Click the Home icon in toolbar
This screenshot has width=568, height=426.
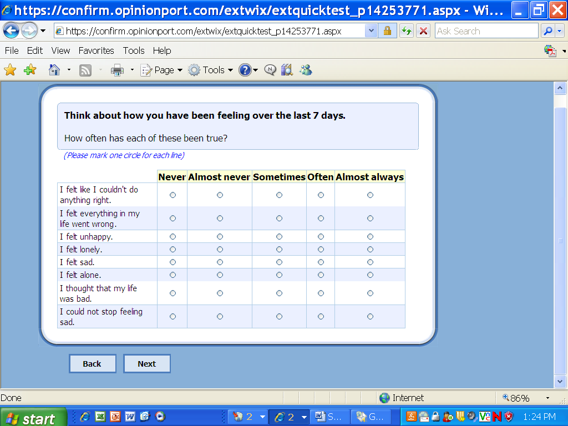click(x=54, y=70)
